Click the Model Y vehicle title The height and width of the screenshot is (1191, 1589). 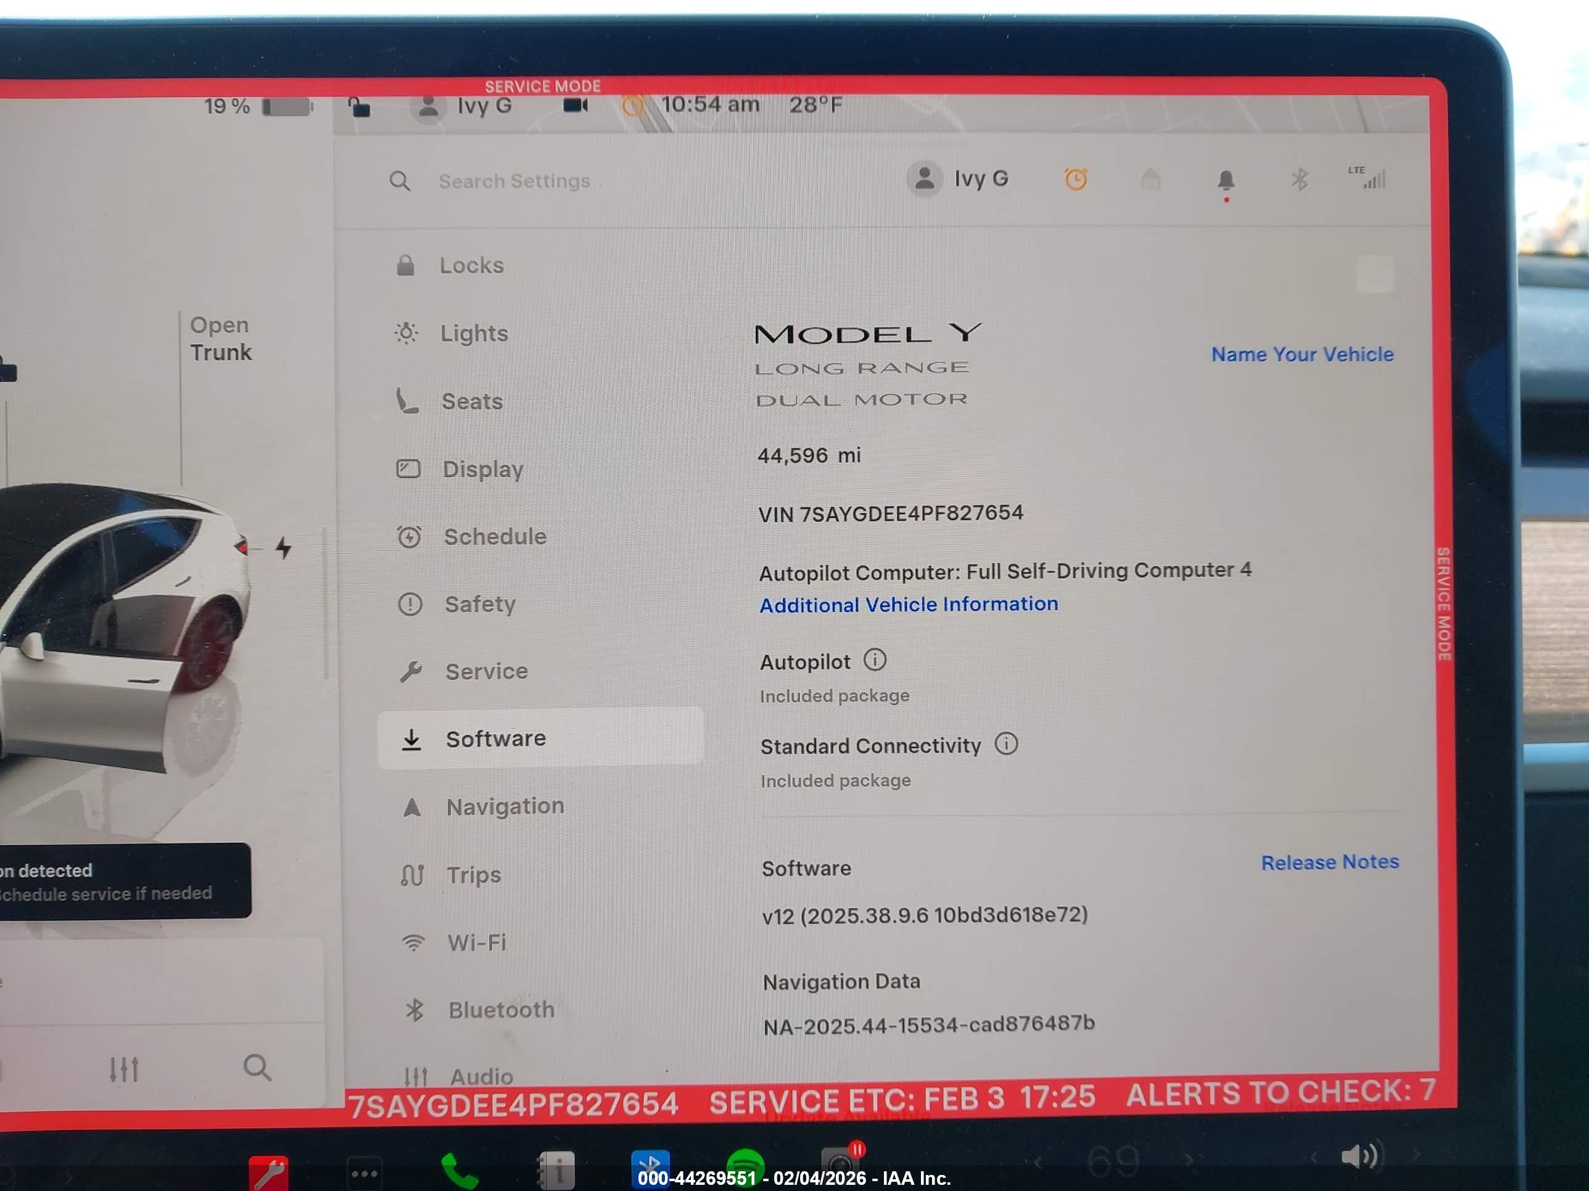coord(868,334)
